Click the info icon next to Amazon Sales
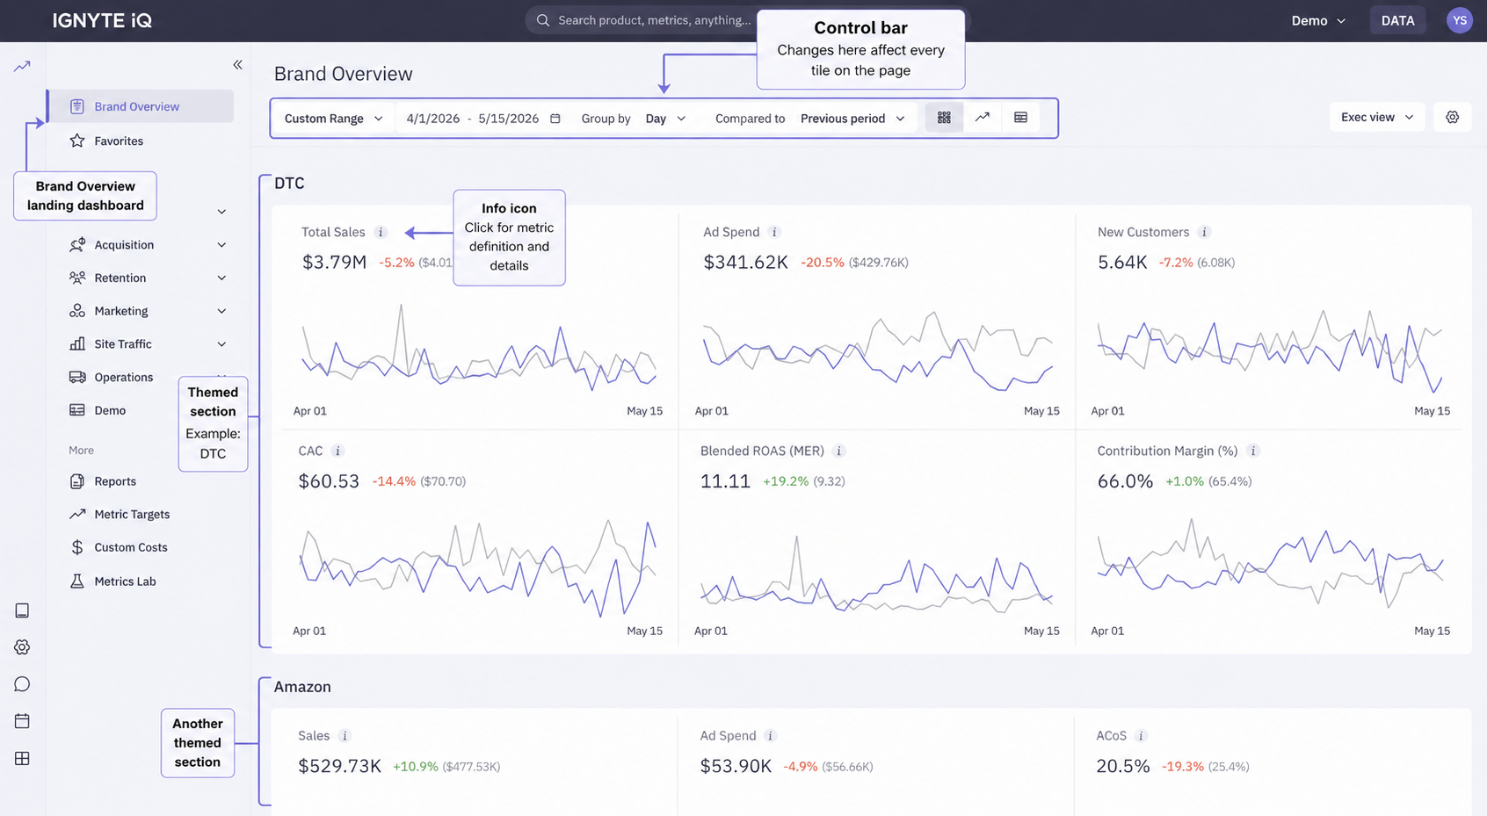The image size is (1487, 816). click(345, 736)
